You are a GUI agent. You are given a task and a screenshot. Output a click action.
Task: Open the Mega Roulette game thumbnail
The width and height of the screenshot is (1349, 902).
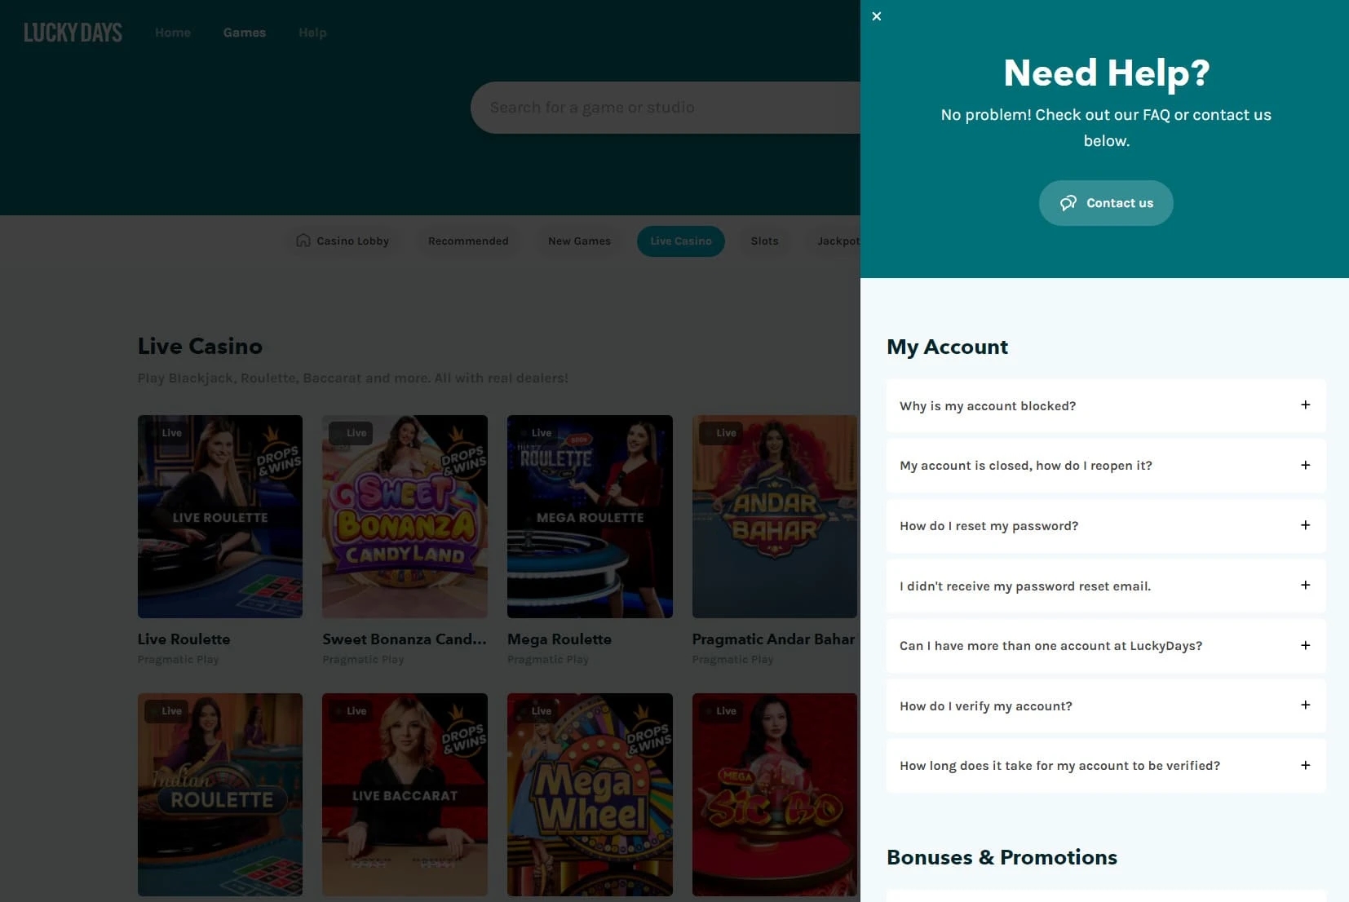(x=590, y=516)
